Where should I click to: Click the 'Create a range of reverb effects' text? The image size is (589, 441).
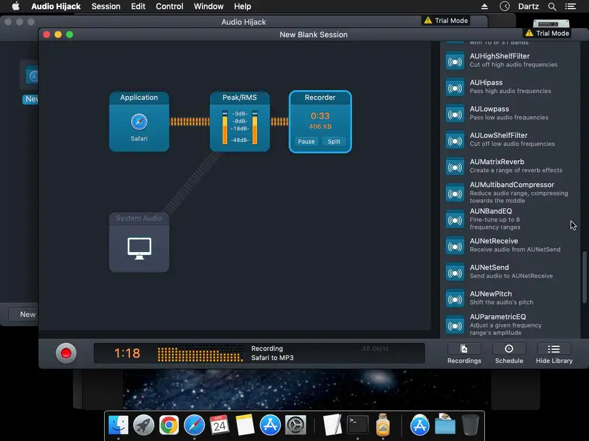516,170
